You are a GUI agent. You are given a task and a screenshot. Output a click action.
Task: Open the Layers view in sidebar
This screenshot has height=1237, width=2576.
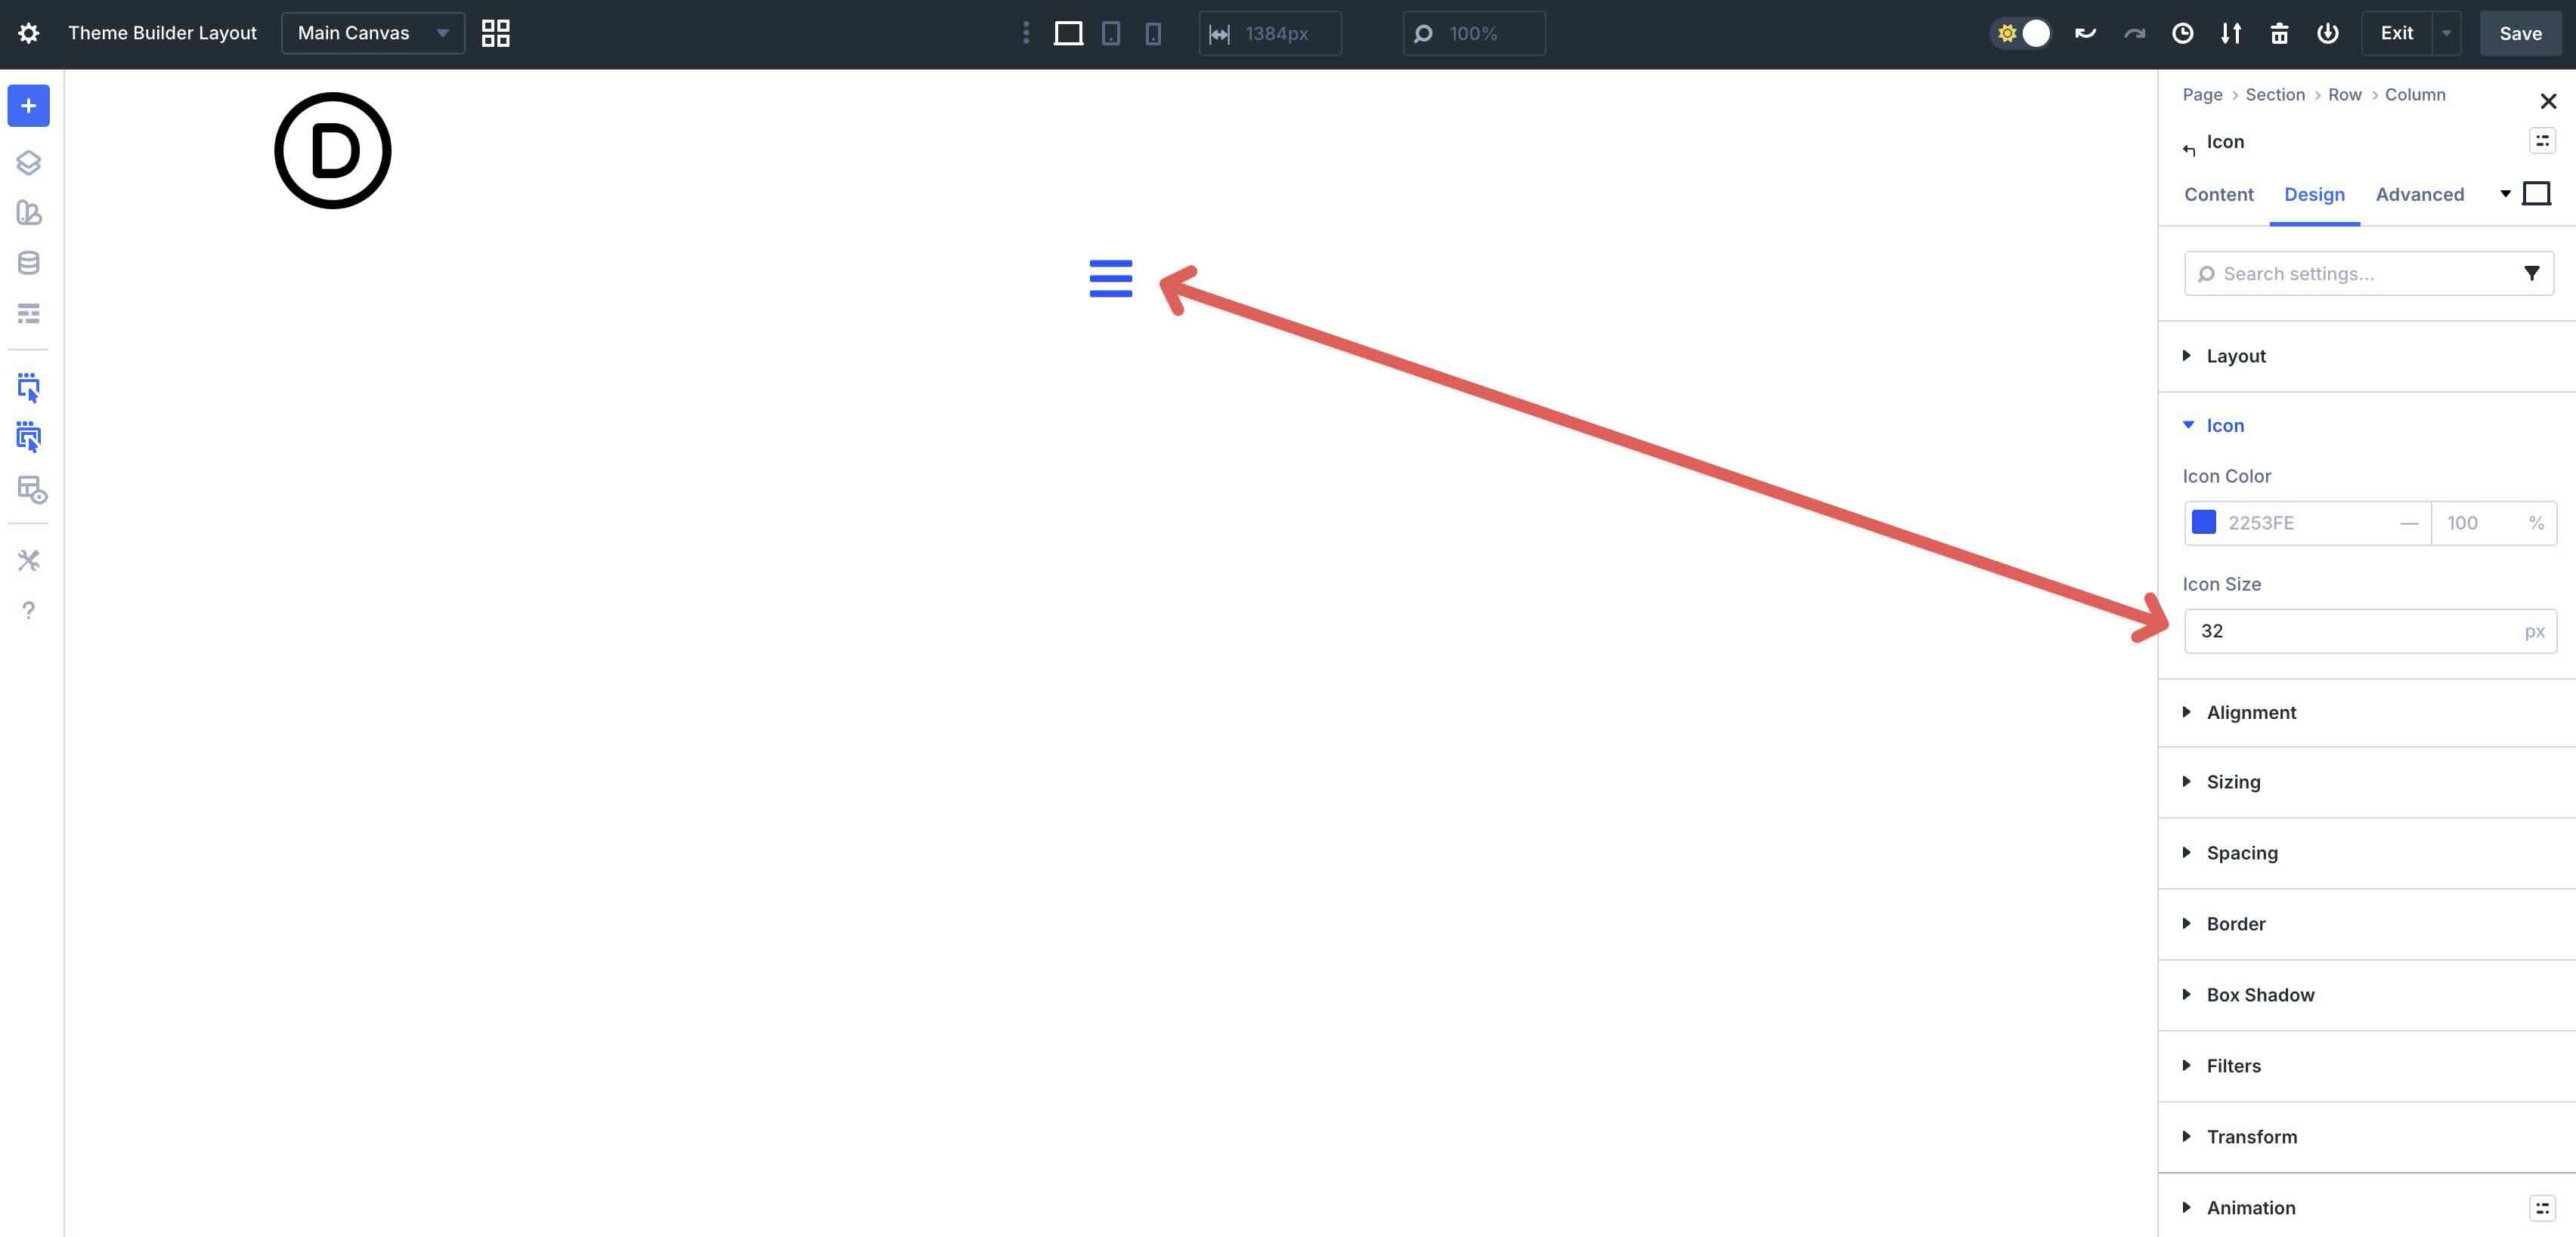click(28, 162)
